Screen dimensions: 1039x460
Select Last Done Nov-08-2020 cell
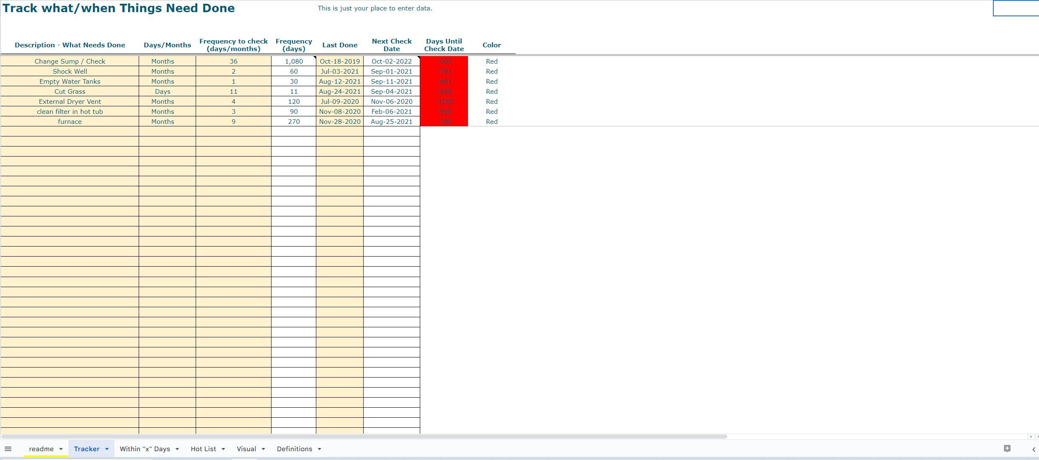click(x=340, y=111)
